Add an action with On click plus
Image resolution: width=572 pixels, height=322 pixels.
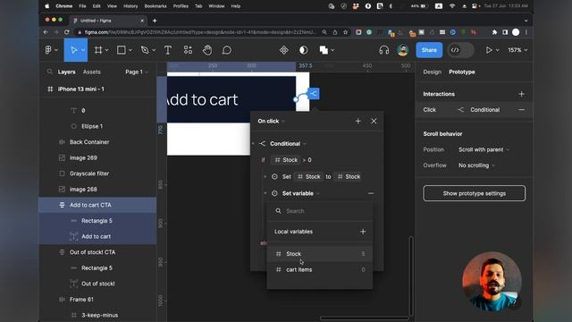pyautogui.click(x=357, y=121)
